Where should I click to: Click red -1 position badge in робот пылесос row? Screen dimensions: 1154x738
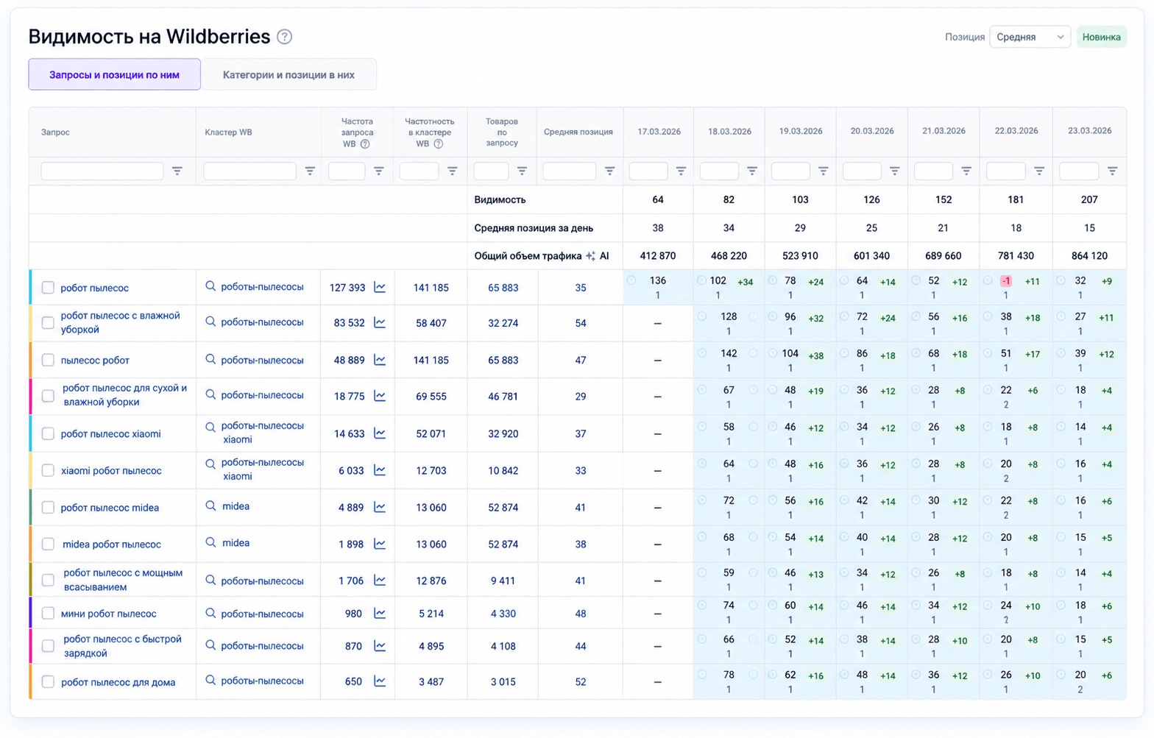pos(1005,281)
